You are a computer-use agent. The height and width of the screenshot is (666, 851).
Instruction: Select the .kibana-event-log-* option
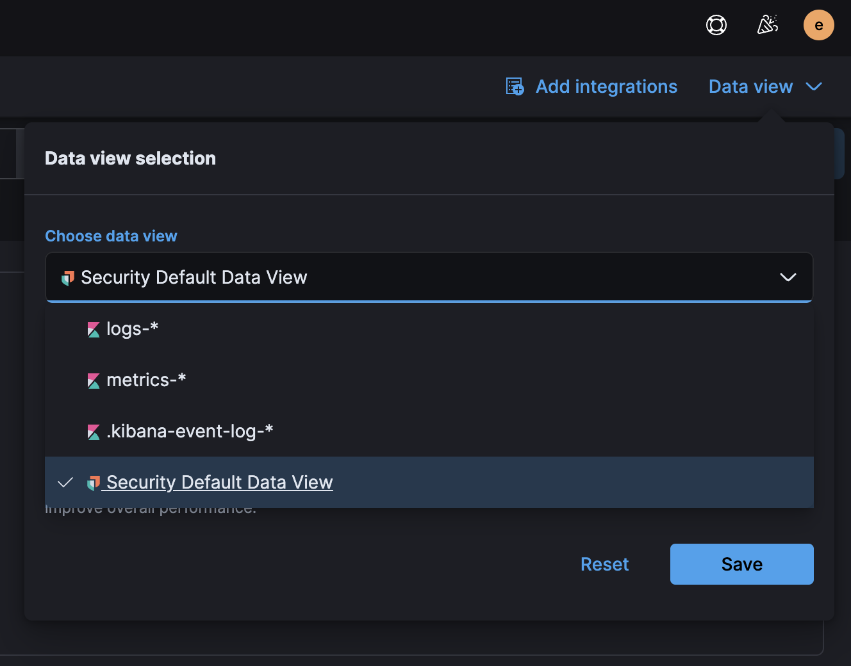point(189,431)
